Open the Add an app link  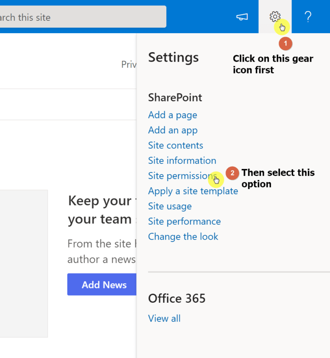[x=173, y=130]
